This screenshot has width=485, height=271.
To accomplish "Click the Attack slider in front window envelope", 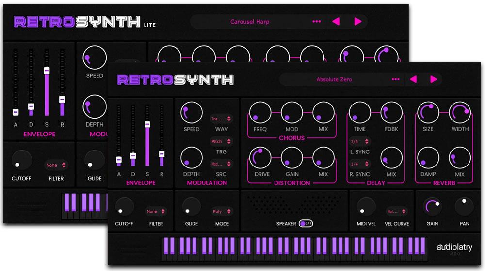I will coord(119,136).
